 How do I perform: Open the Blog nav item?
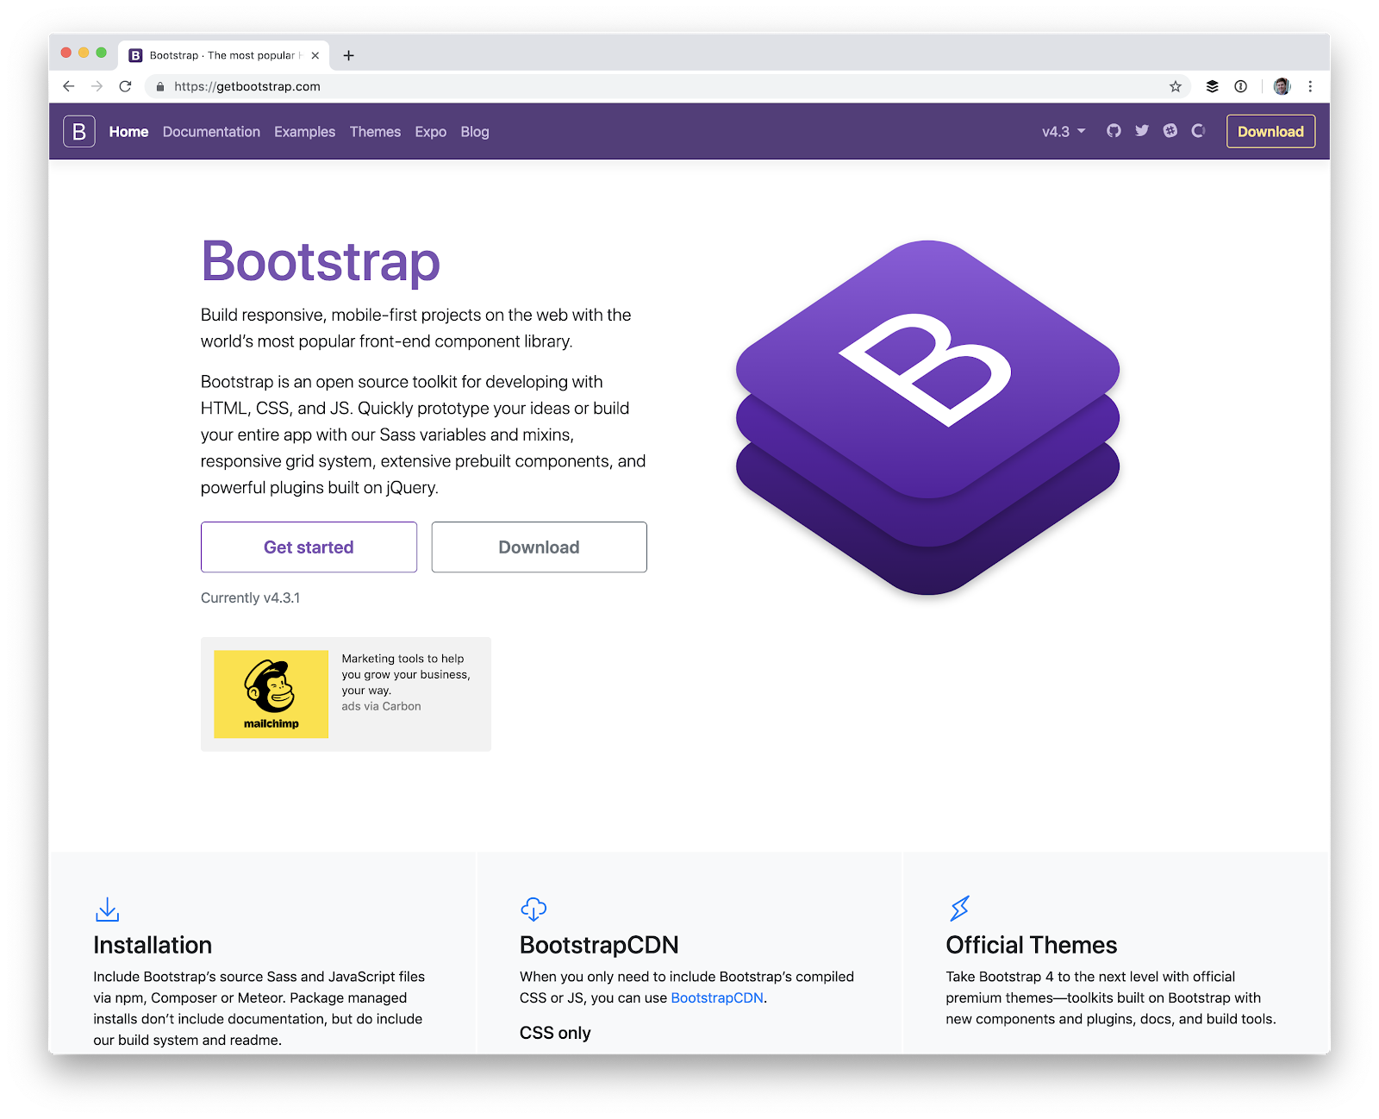click(475, 131)
